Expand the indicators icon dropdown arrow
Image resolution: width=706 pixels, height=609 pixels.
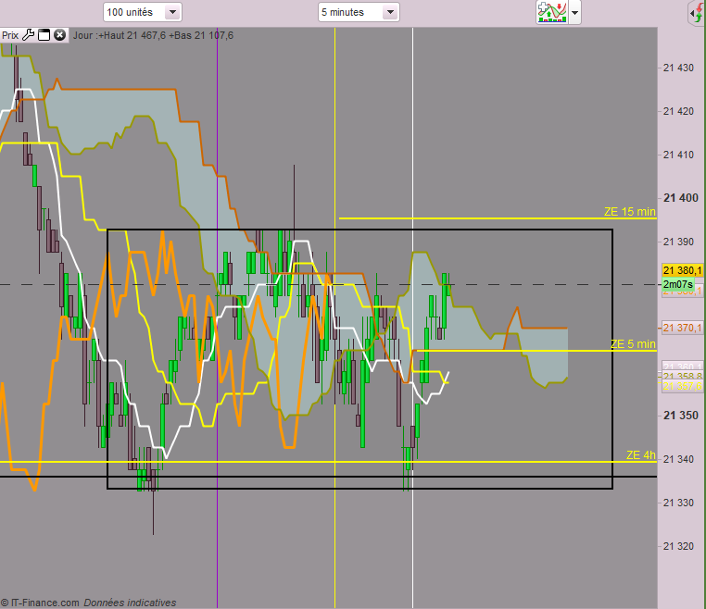pos(575,13)
